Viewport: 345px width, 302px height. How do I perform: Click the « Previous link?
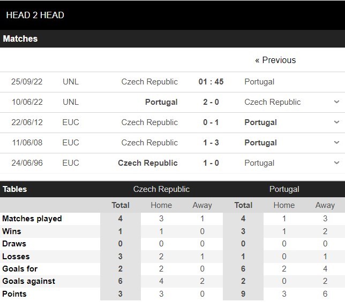[x=275, y=60]
